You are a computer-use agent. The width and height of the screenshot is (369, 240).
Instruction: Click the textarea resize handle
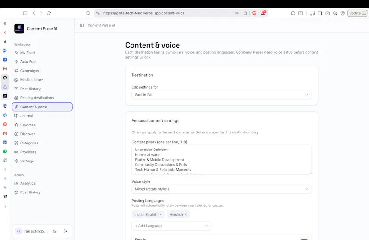(x=310, y=173)
